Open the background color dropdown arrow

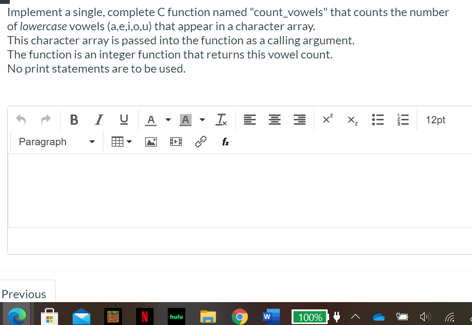pyautogui.click(x=202, y=119)
